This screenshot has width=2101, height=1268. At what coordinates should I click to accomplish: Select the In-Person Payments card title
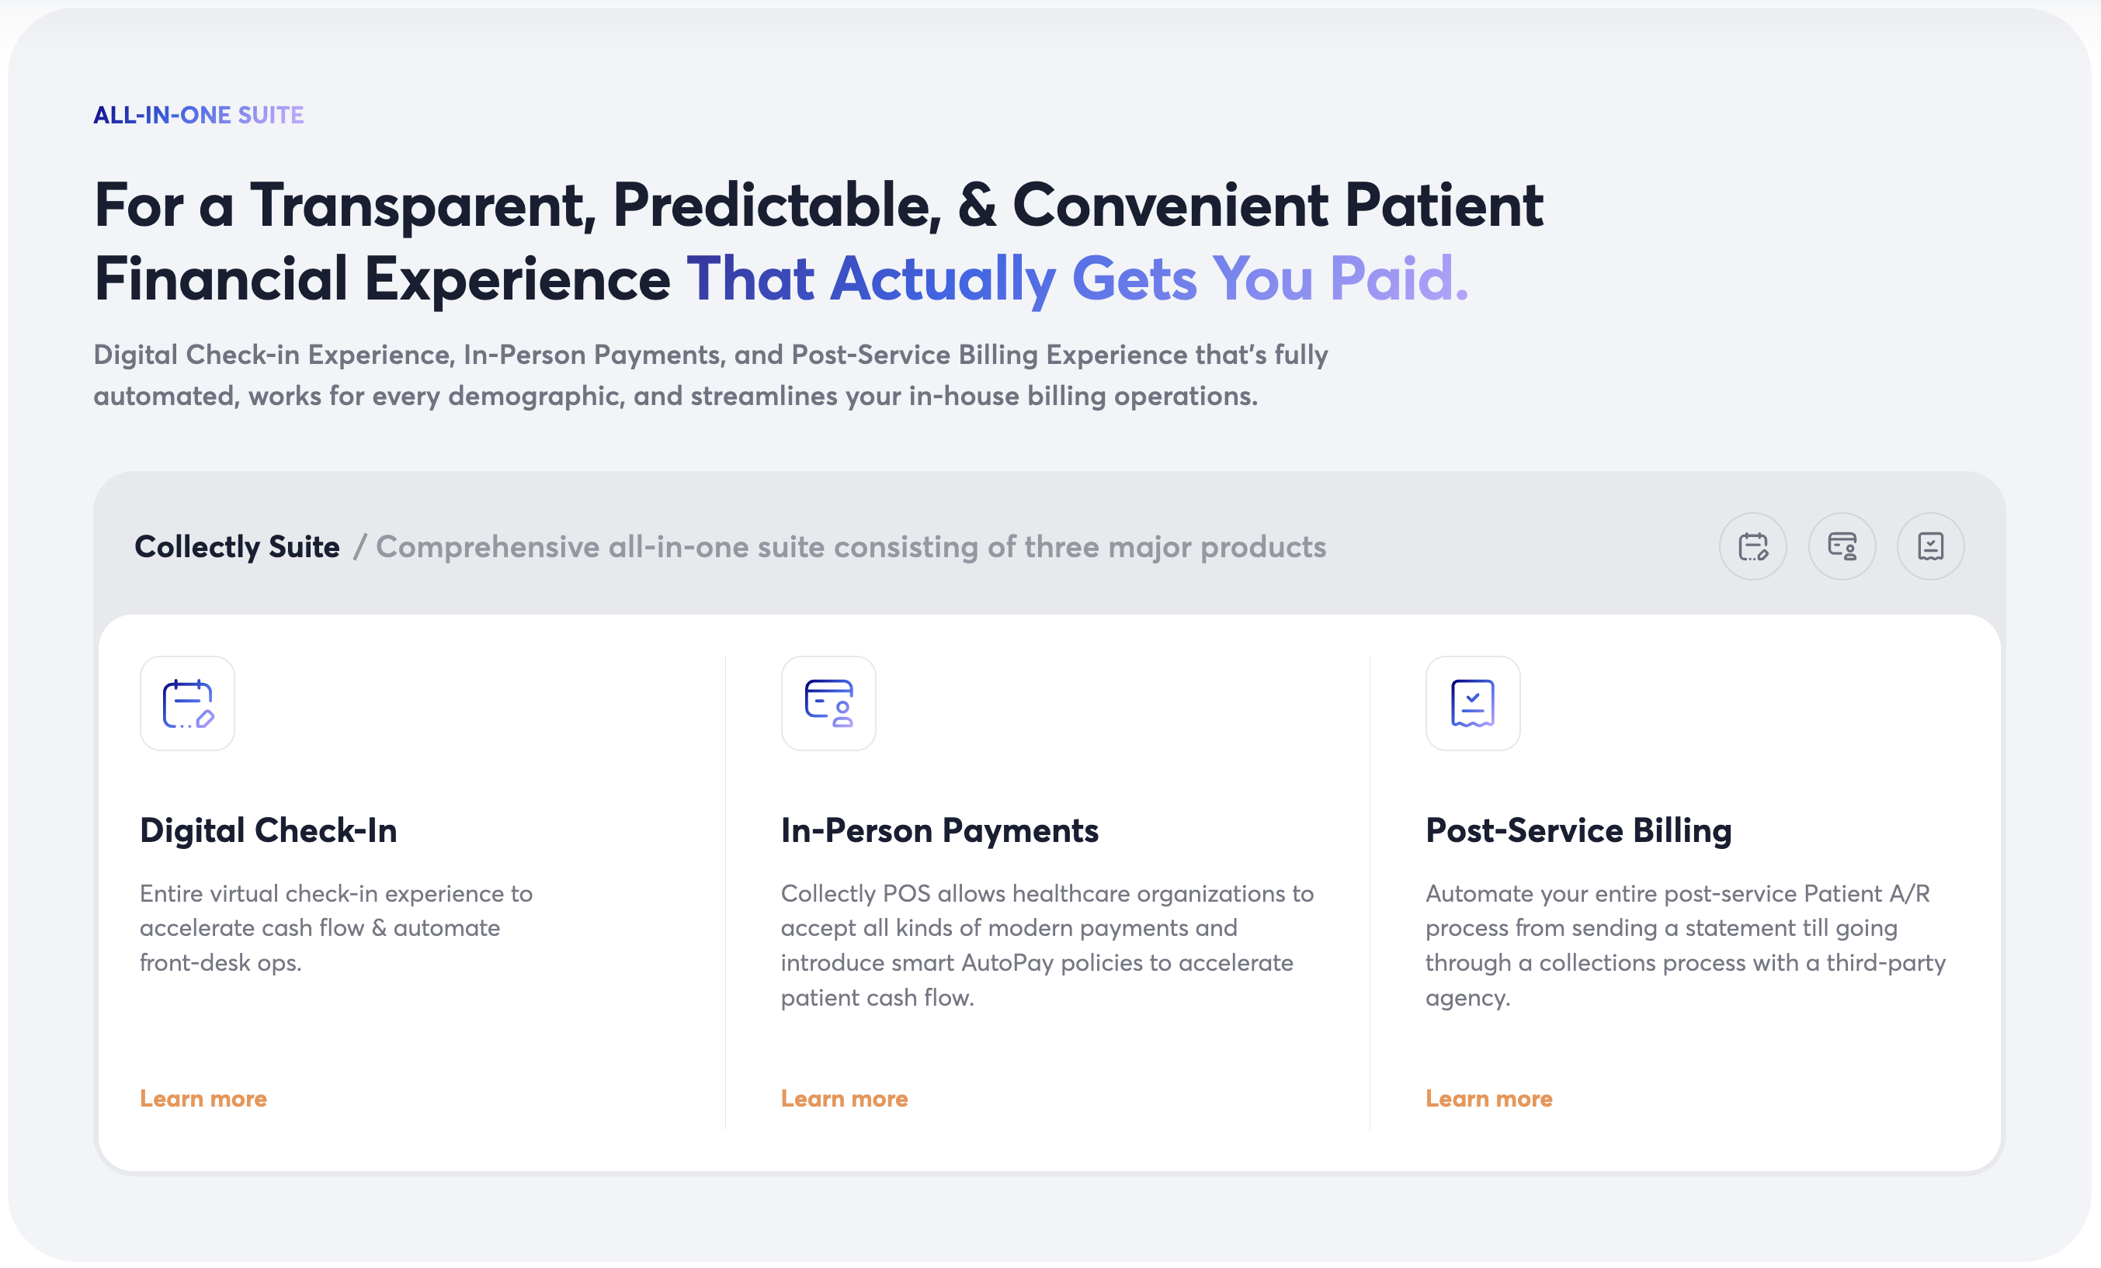(x=939, y=830)
